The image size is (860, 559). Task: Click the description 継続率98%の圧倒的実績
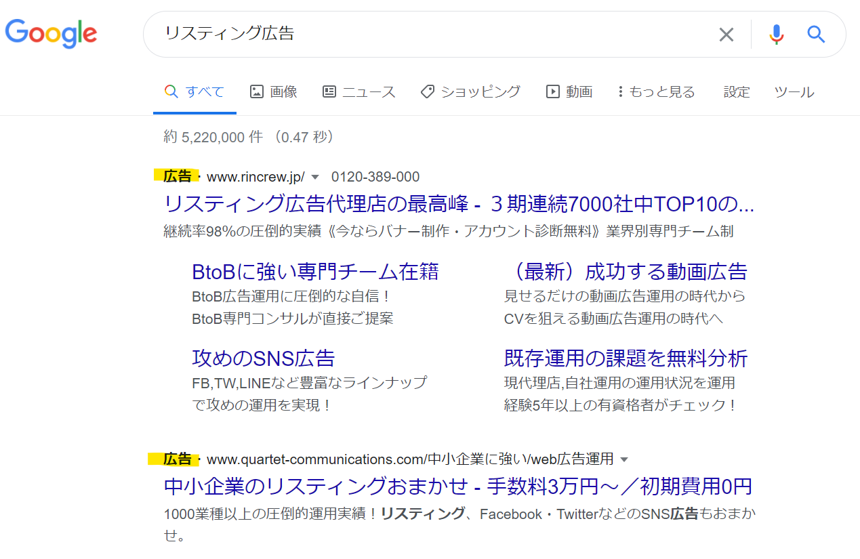click(449, 231)
